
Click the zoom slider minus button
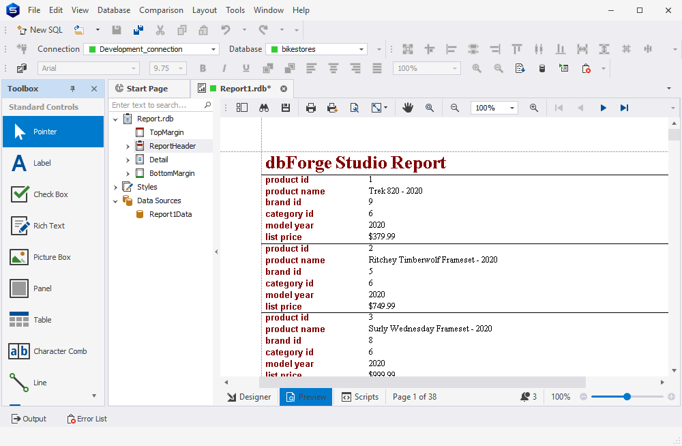583,397
